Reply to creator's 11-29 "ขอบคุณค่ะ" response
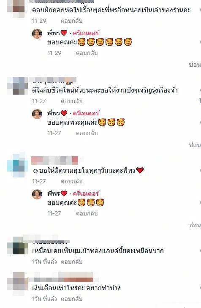Screen dimensions: 201x308 [87, 53]
